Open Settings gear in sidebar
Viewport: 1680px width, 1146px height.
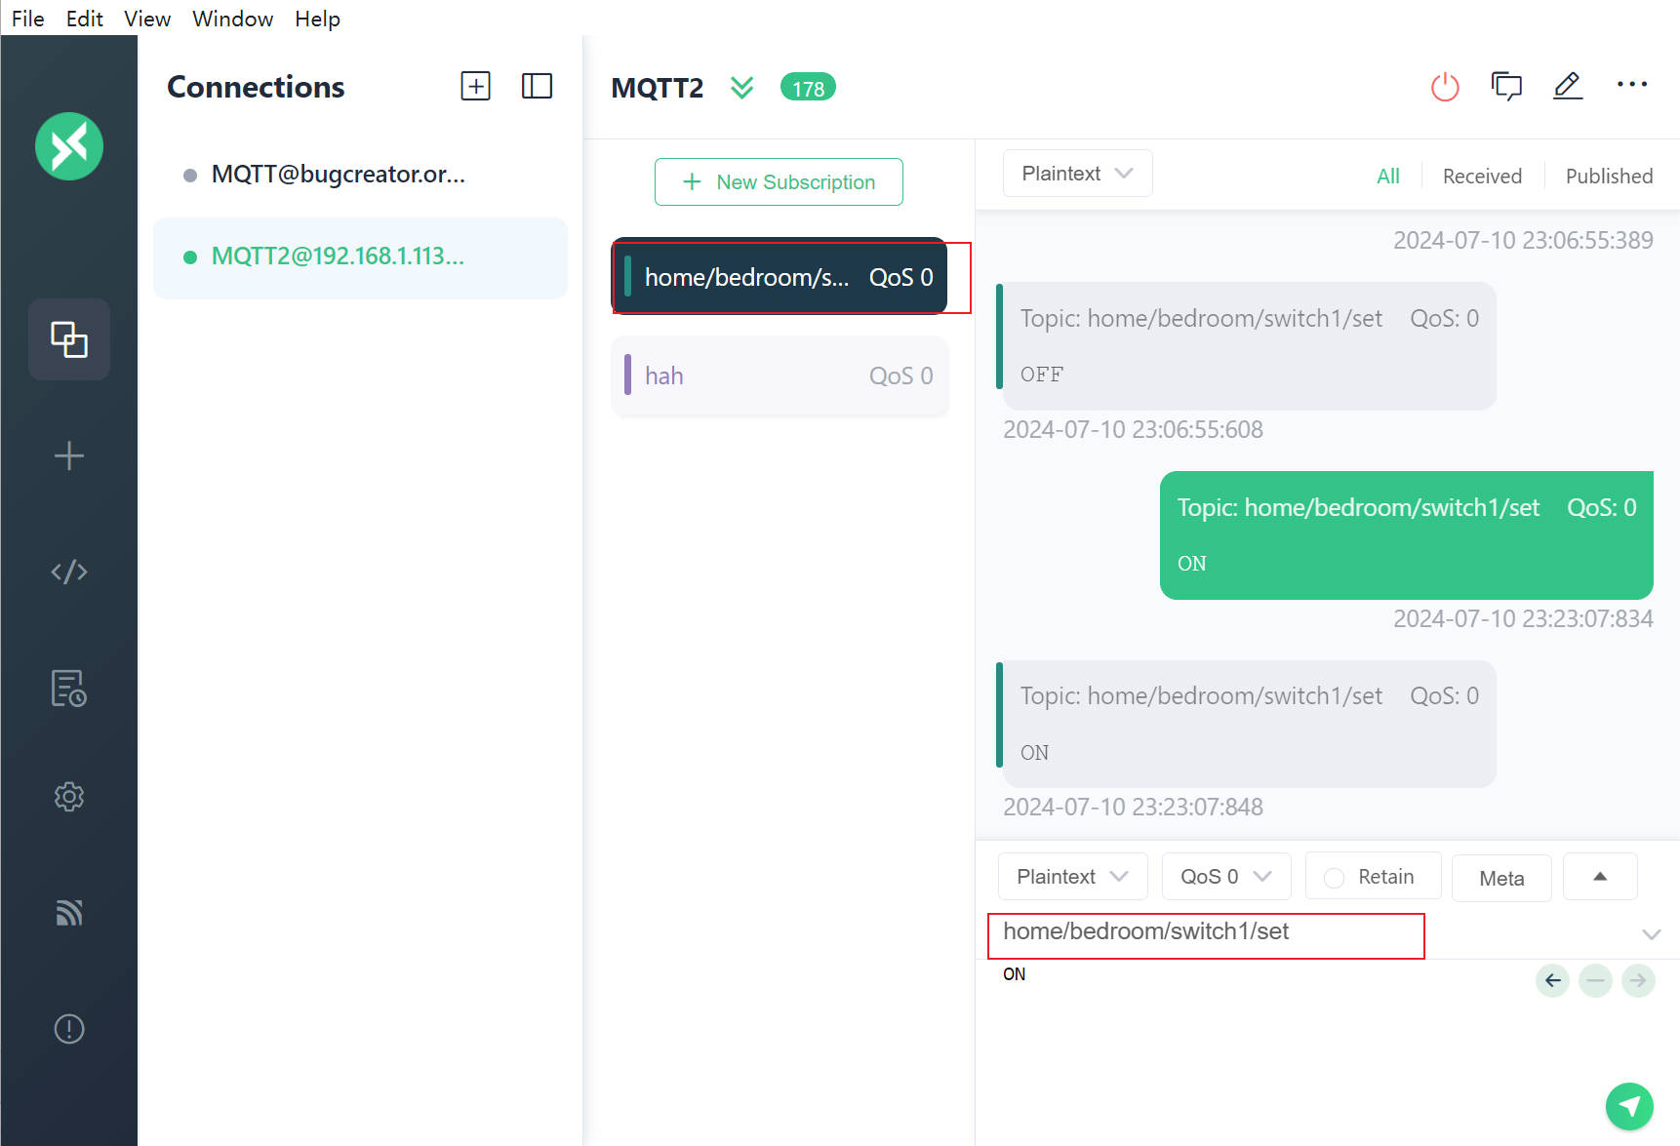pos(69,797)
